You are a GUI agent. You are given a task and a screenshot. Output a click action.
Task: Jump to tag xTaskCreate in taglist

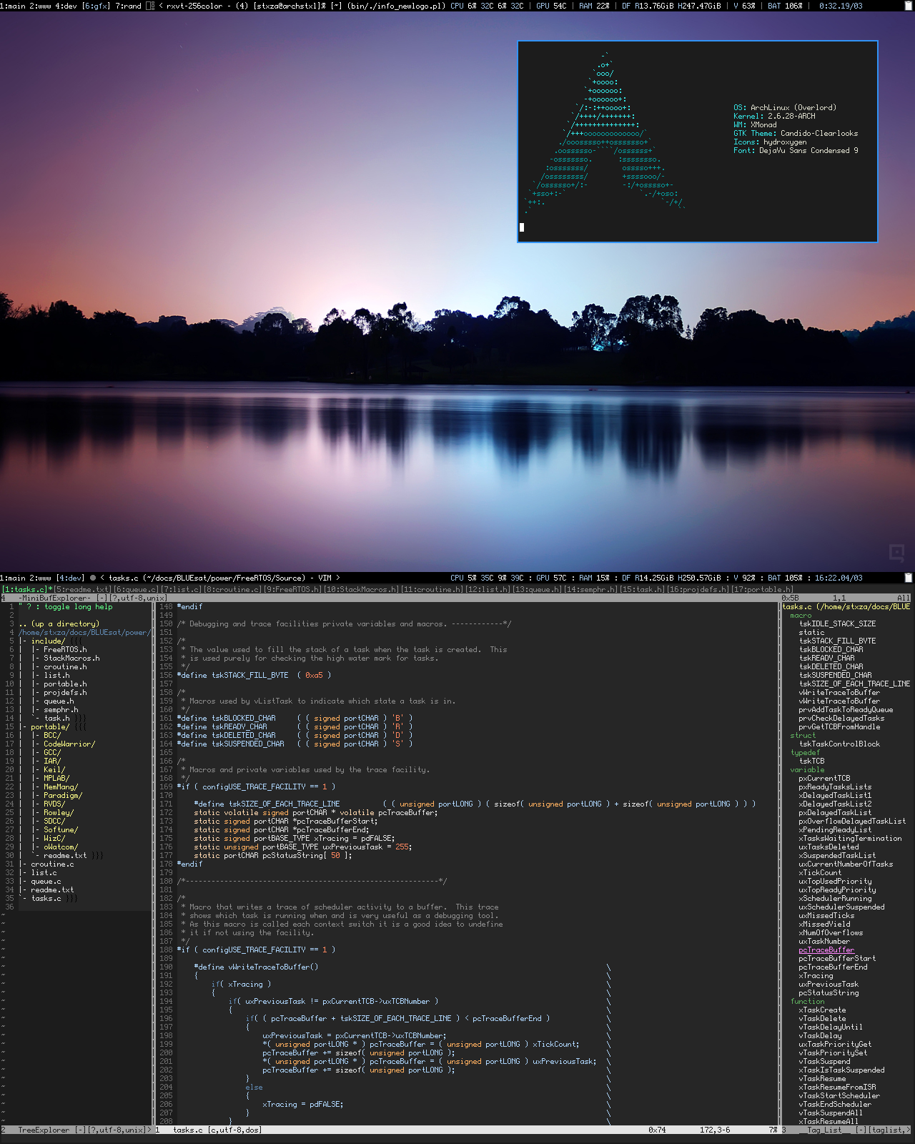coord(822,1010)
